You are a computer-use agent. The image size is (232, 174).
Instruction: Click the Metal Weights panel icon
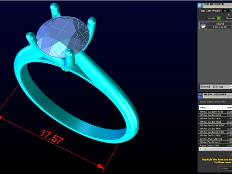(200, 96)
